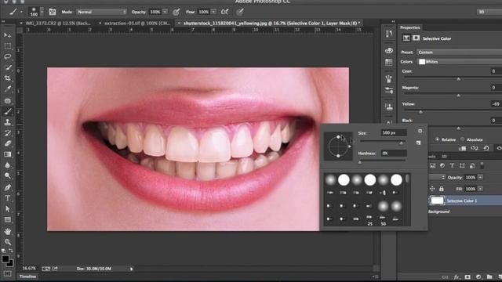Click the brush Size input field
This screenshot has width=502, height=282.
pyautogui.click(x=394, y=132)
